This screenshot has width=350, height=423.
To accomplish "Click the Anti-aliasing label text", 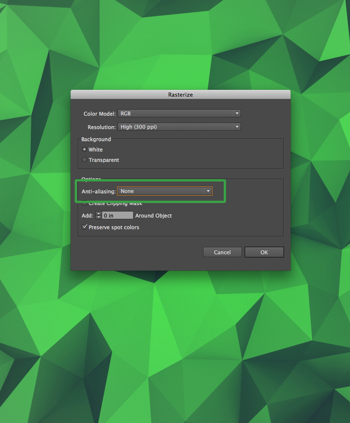I will coord(98,191).
